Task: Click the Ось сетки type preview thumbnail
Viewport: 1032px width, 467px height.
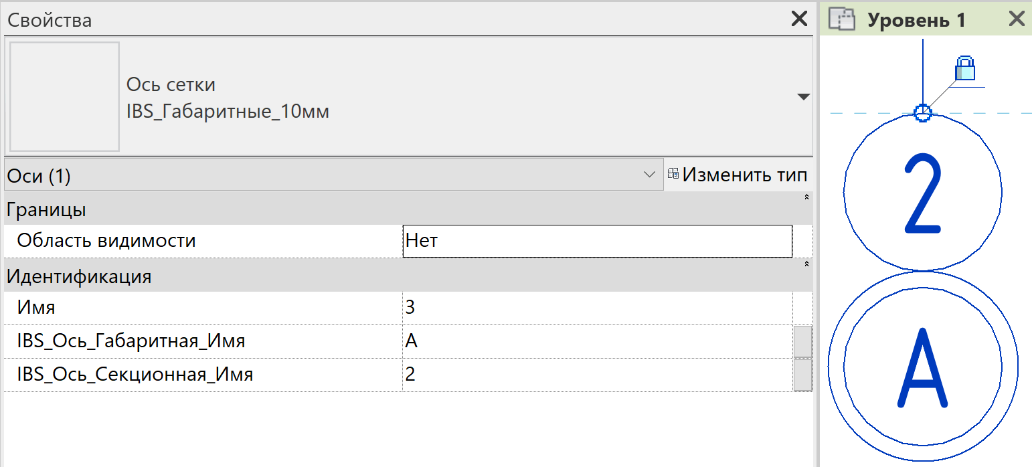Action: (64, 96)
